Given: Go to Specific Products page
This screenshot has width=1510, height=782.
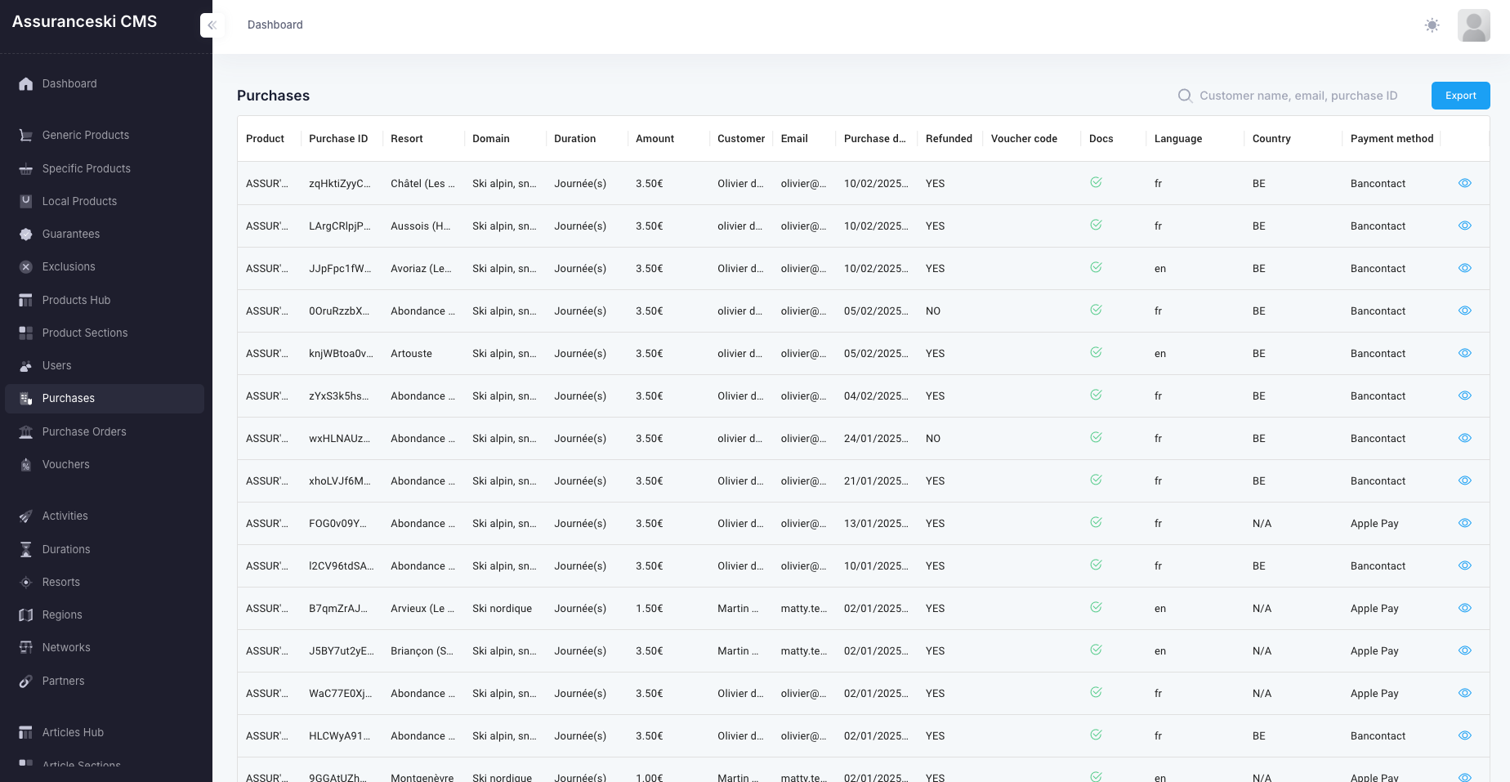Looking at the screenshot, I should 105,168.
